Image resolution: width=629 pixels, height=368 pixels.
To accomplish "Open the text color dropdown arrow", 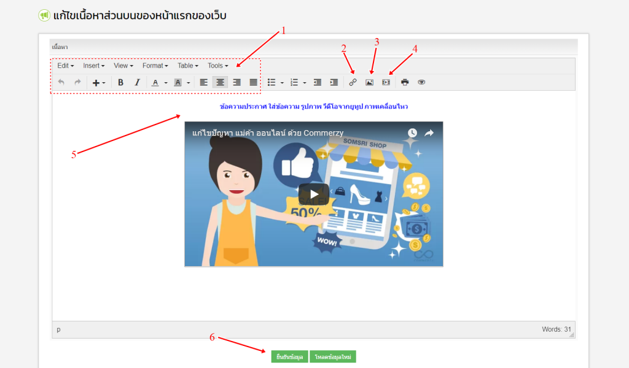I will [x=166, y=83].
